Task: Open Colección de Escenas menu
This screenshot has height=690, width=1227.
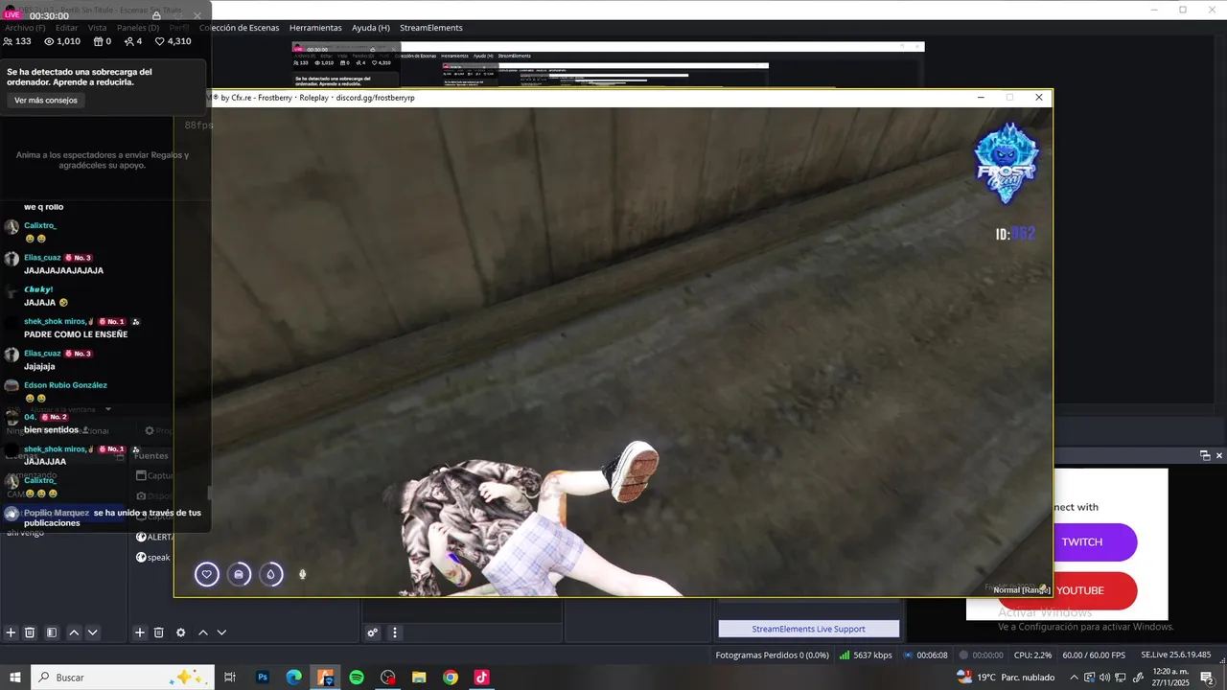Action: tap(240, 28)
